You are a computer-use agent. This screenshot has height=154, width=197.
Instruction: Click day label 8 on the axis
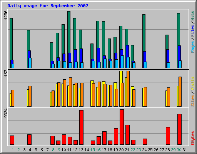click(x=53, y=150)
